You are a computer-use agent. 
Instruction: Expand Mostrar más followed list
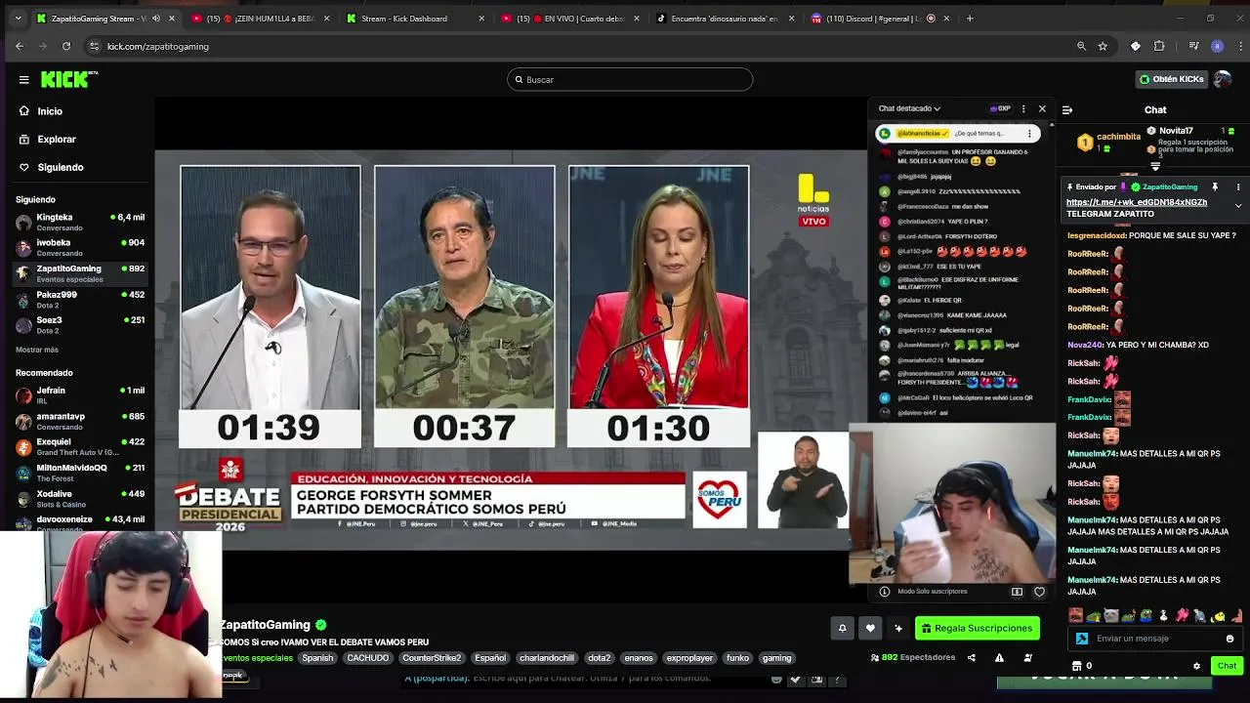37,350
